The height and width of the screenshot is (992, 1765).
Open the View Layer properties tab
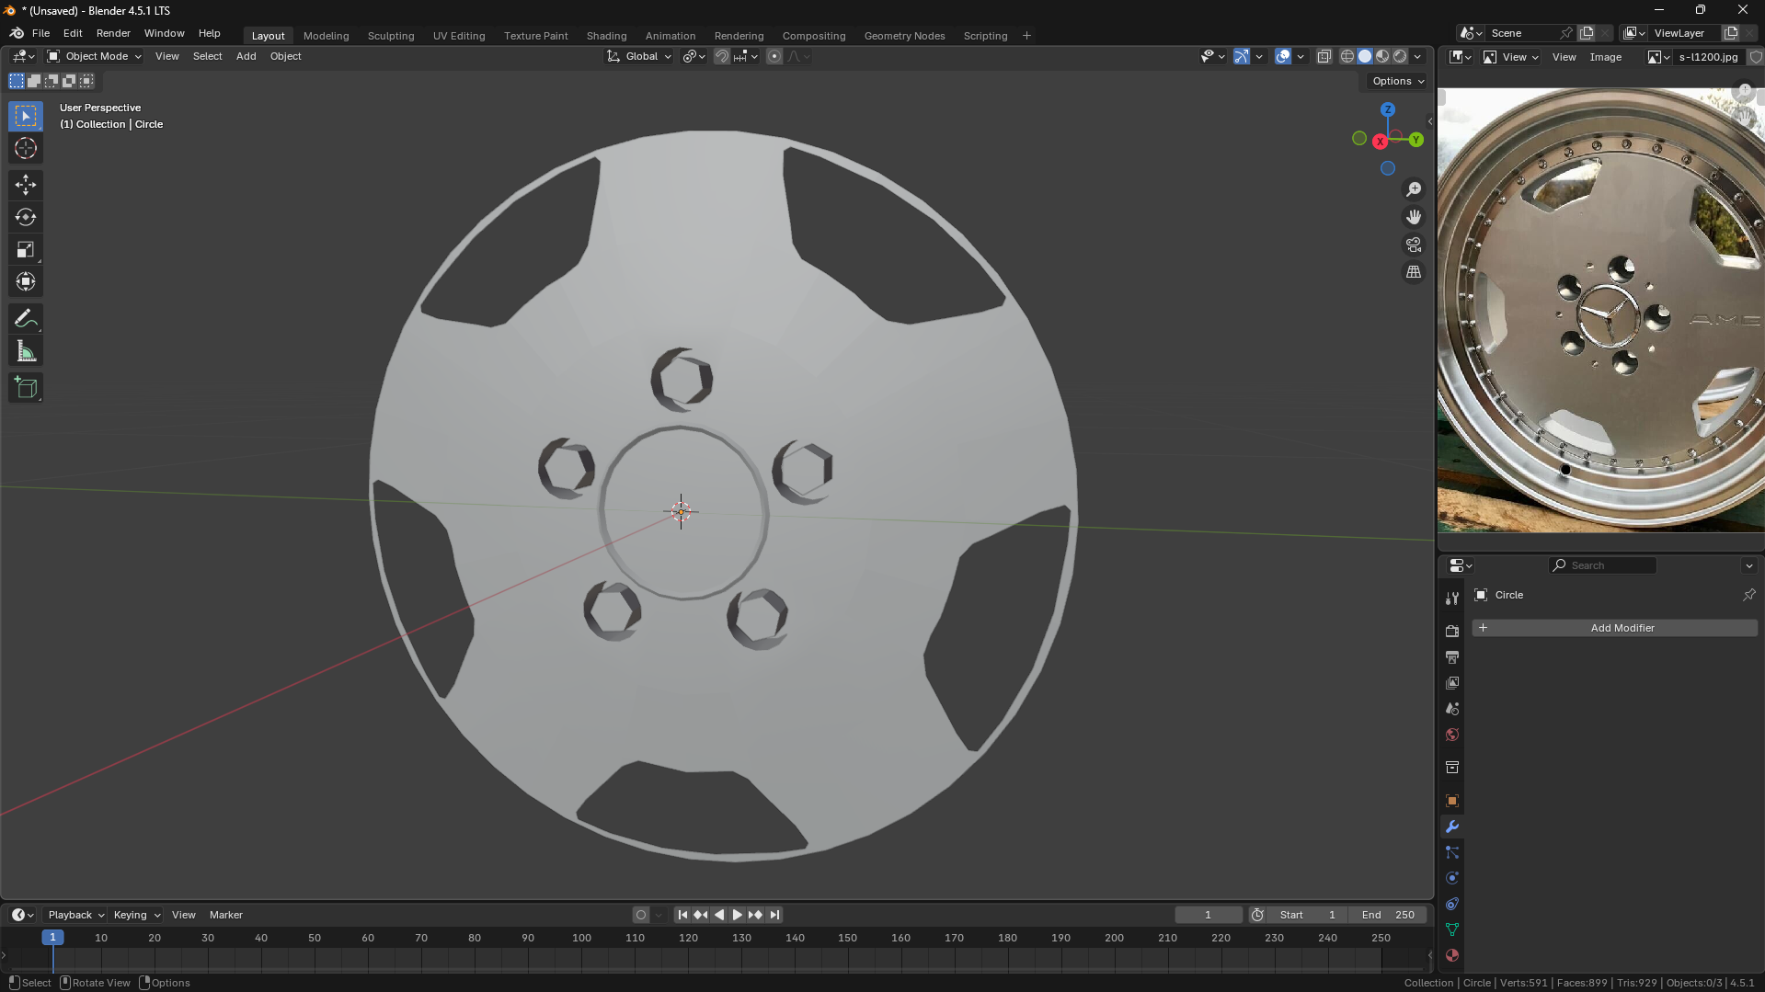coord(1452,683)
